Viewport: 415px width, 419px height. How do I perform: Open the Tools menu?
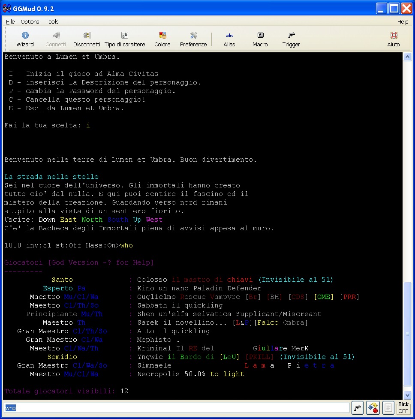[x=52, y=21]
